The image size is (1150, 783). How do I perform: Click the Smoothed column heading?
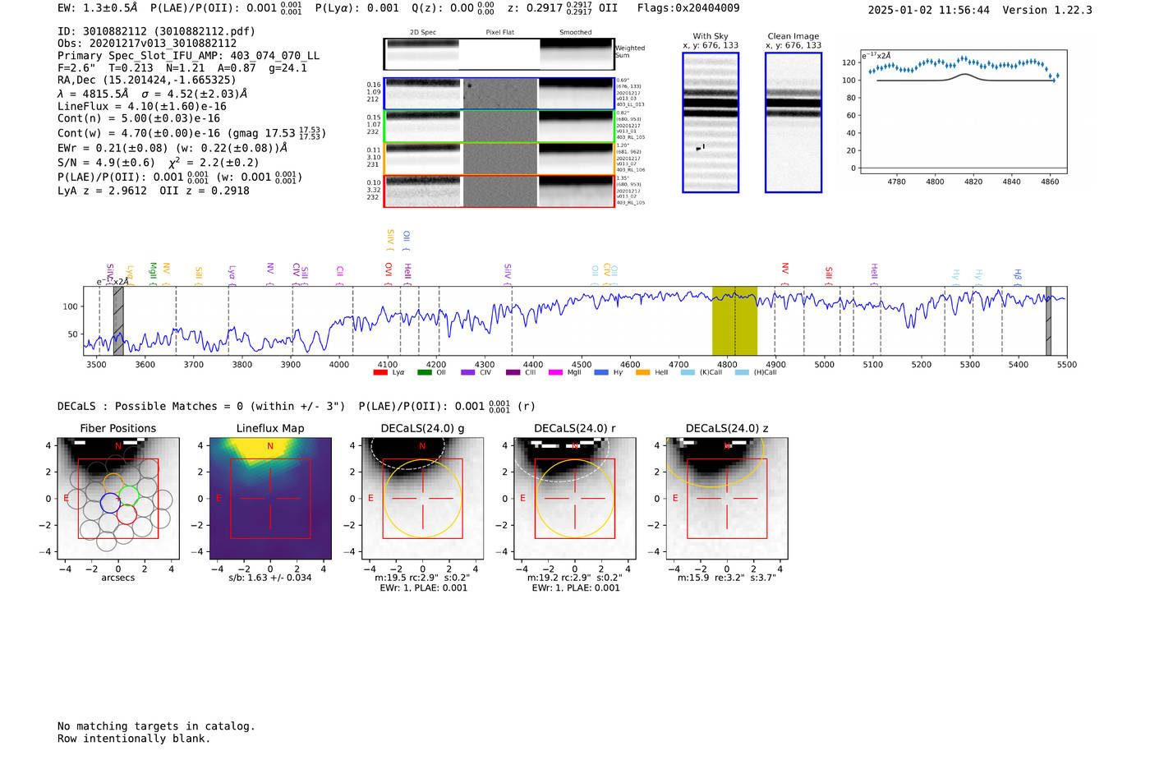tap(575, 33)
